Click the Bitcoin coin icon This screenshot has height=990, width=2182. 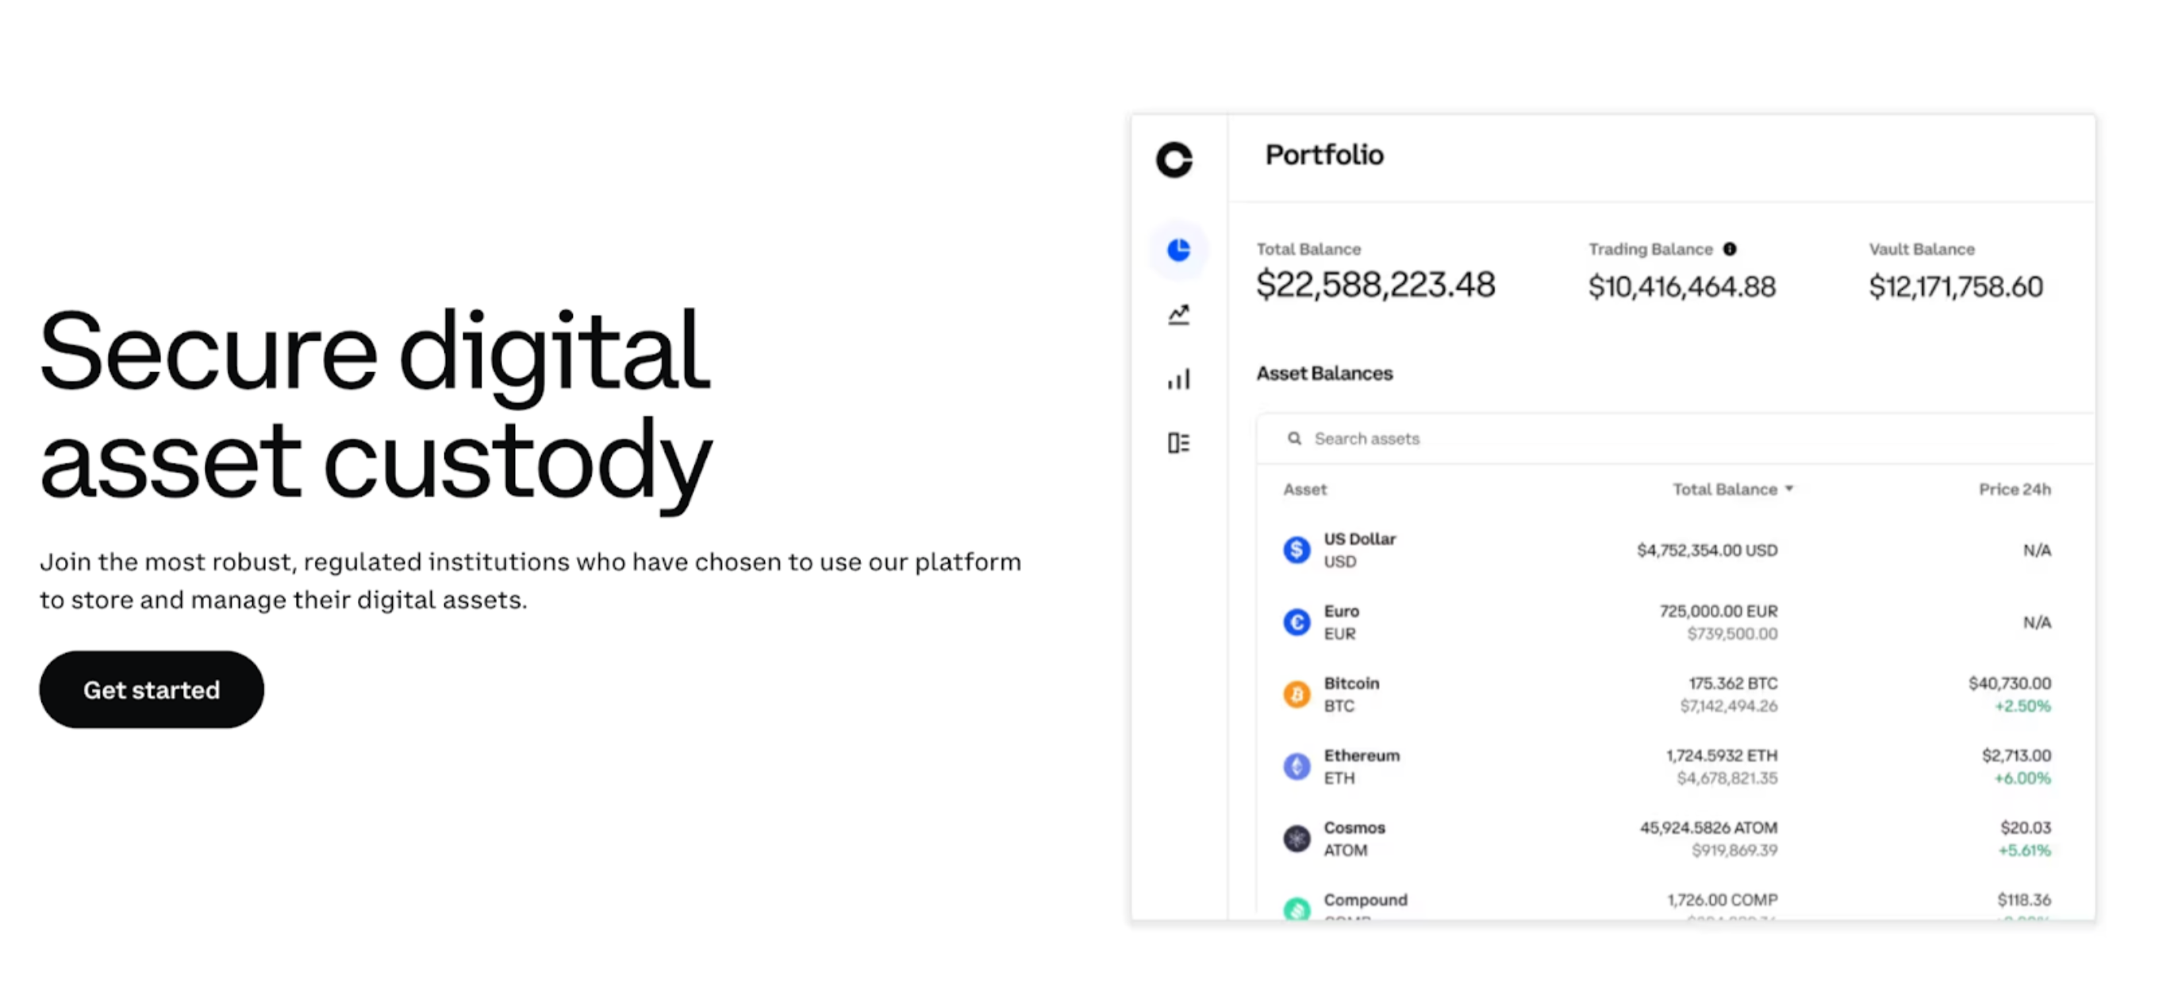(1296, 694)
